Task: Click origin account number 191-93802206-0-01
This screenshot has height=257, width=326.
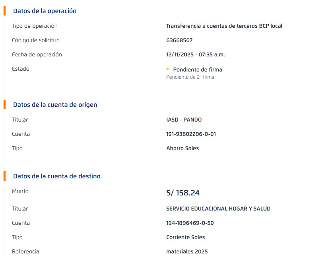Action: click(191, 134)
